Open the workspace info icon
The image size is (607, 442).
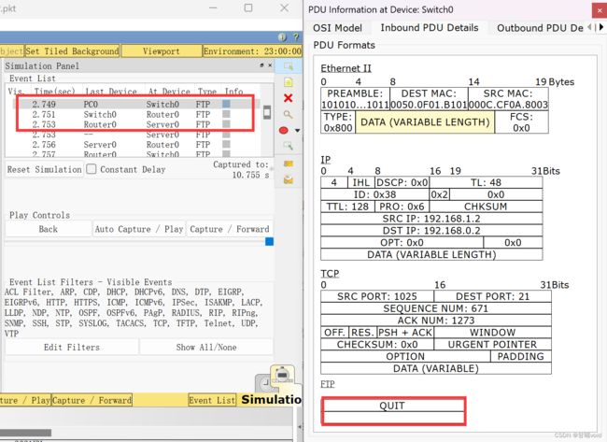pyautogui.click(x=282, y=37)
